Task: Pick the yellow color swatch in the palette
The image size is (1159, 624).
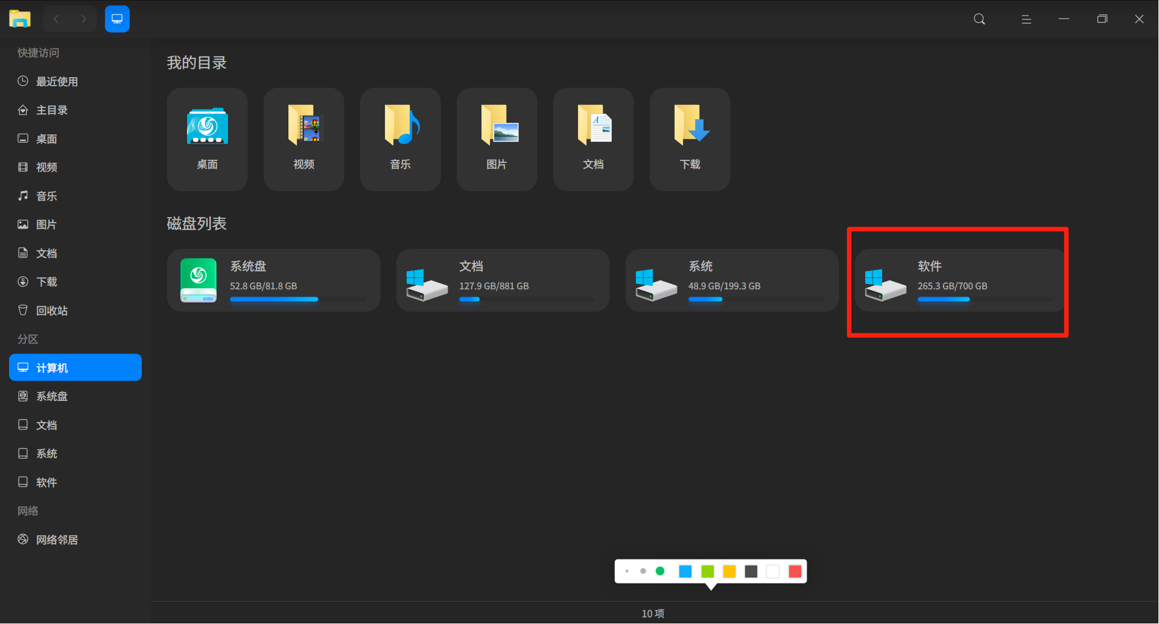Action: (729, 572)
